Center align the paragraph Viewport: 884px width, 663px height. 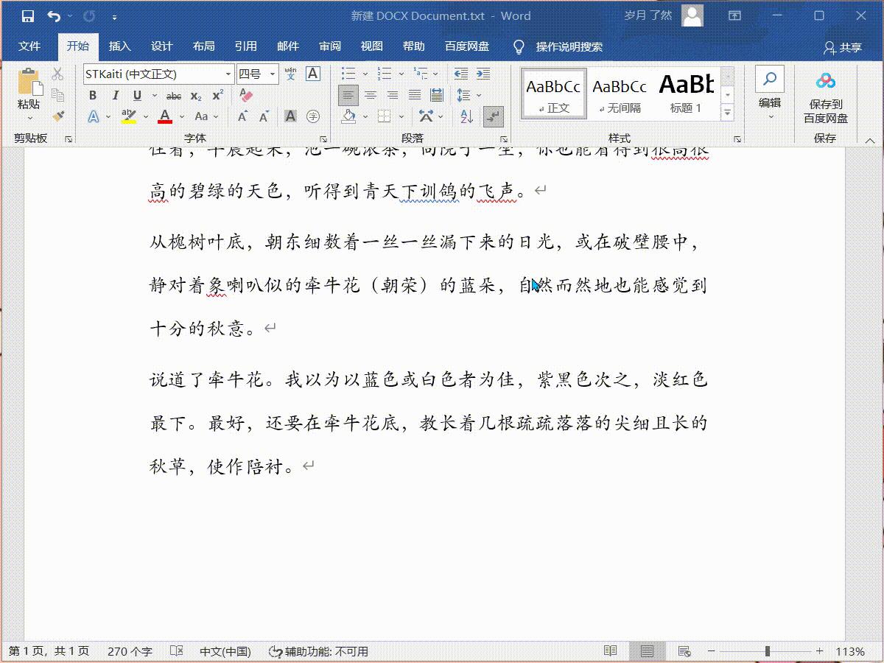pos(371,95)
